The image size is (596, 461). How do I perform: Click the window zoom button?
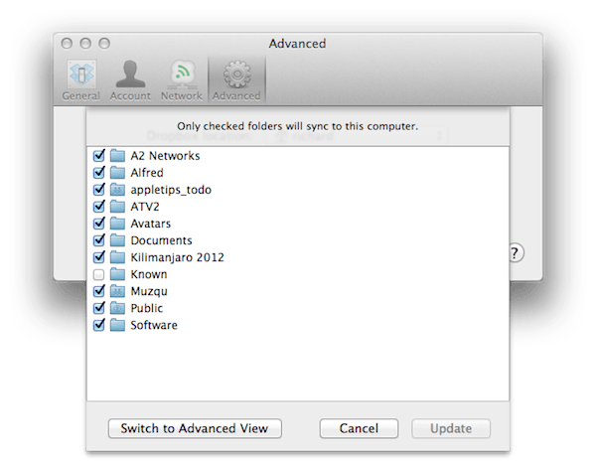pos(104,44)
